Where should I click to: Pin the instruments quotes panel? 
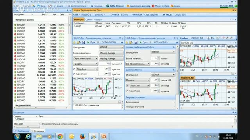click(x=68, y=10)
